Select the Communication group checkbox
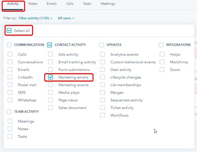Screen dimensions: 197x152 [9, 45]
